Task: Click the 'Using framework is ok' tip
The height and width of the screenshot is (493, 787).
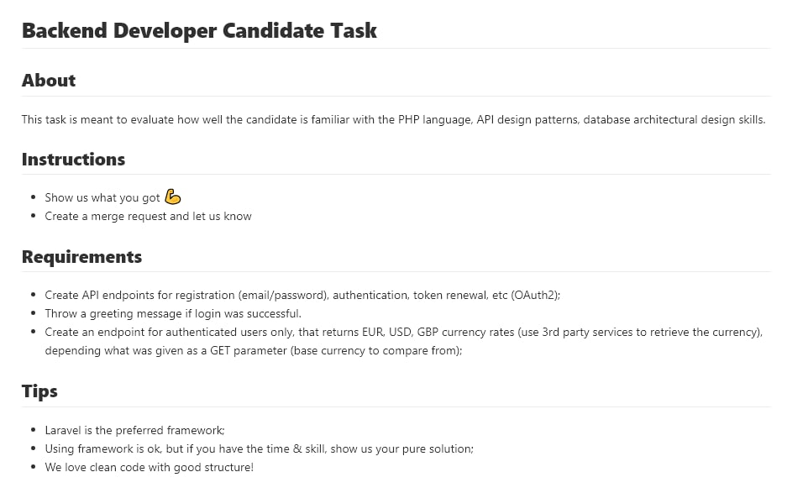Action: (259, 448)
